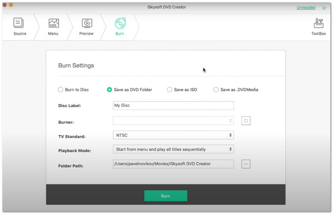Refresh the burner list

click(x=246, y=121)
